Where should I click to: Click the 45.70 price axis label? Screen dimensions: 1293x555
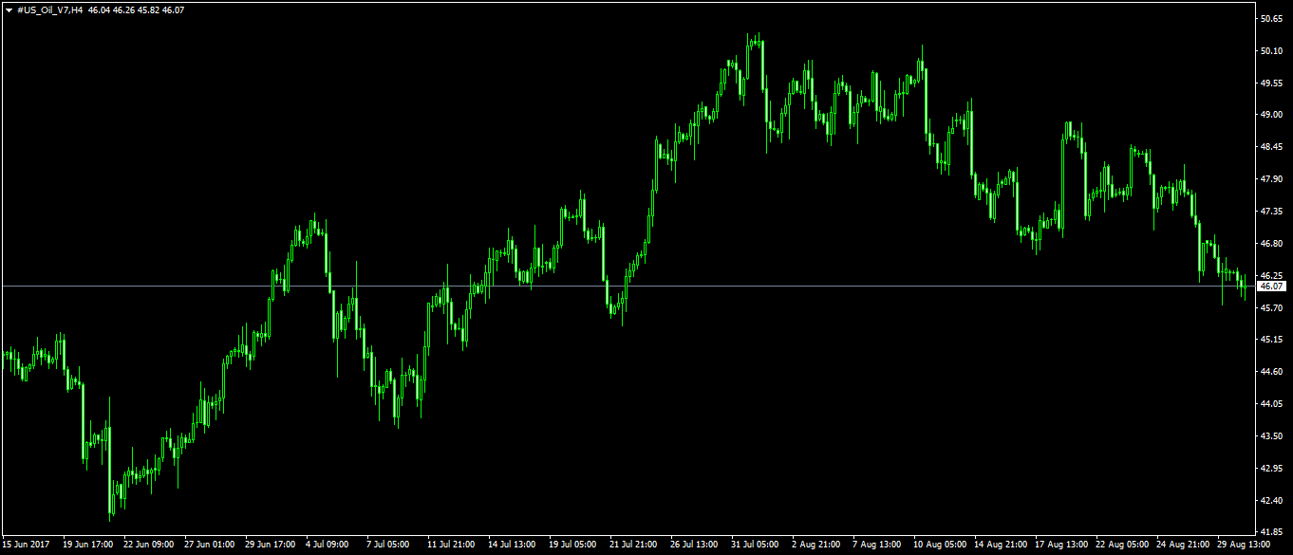pos(1272,308)
